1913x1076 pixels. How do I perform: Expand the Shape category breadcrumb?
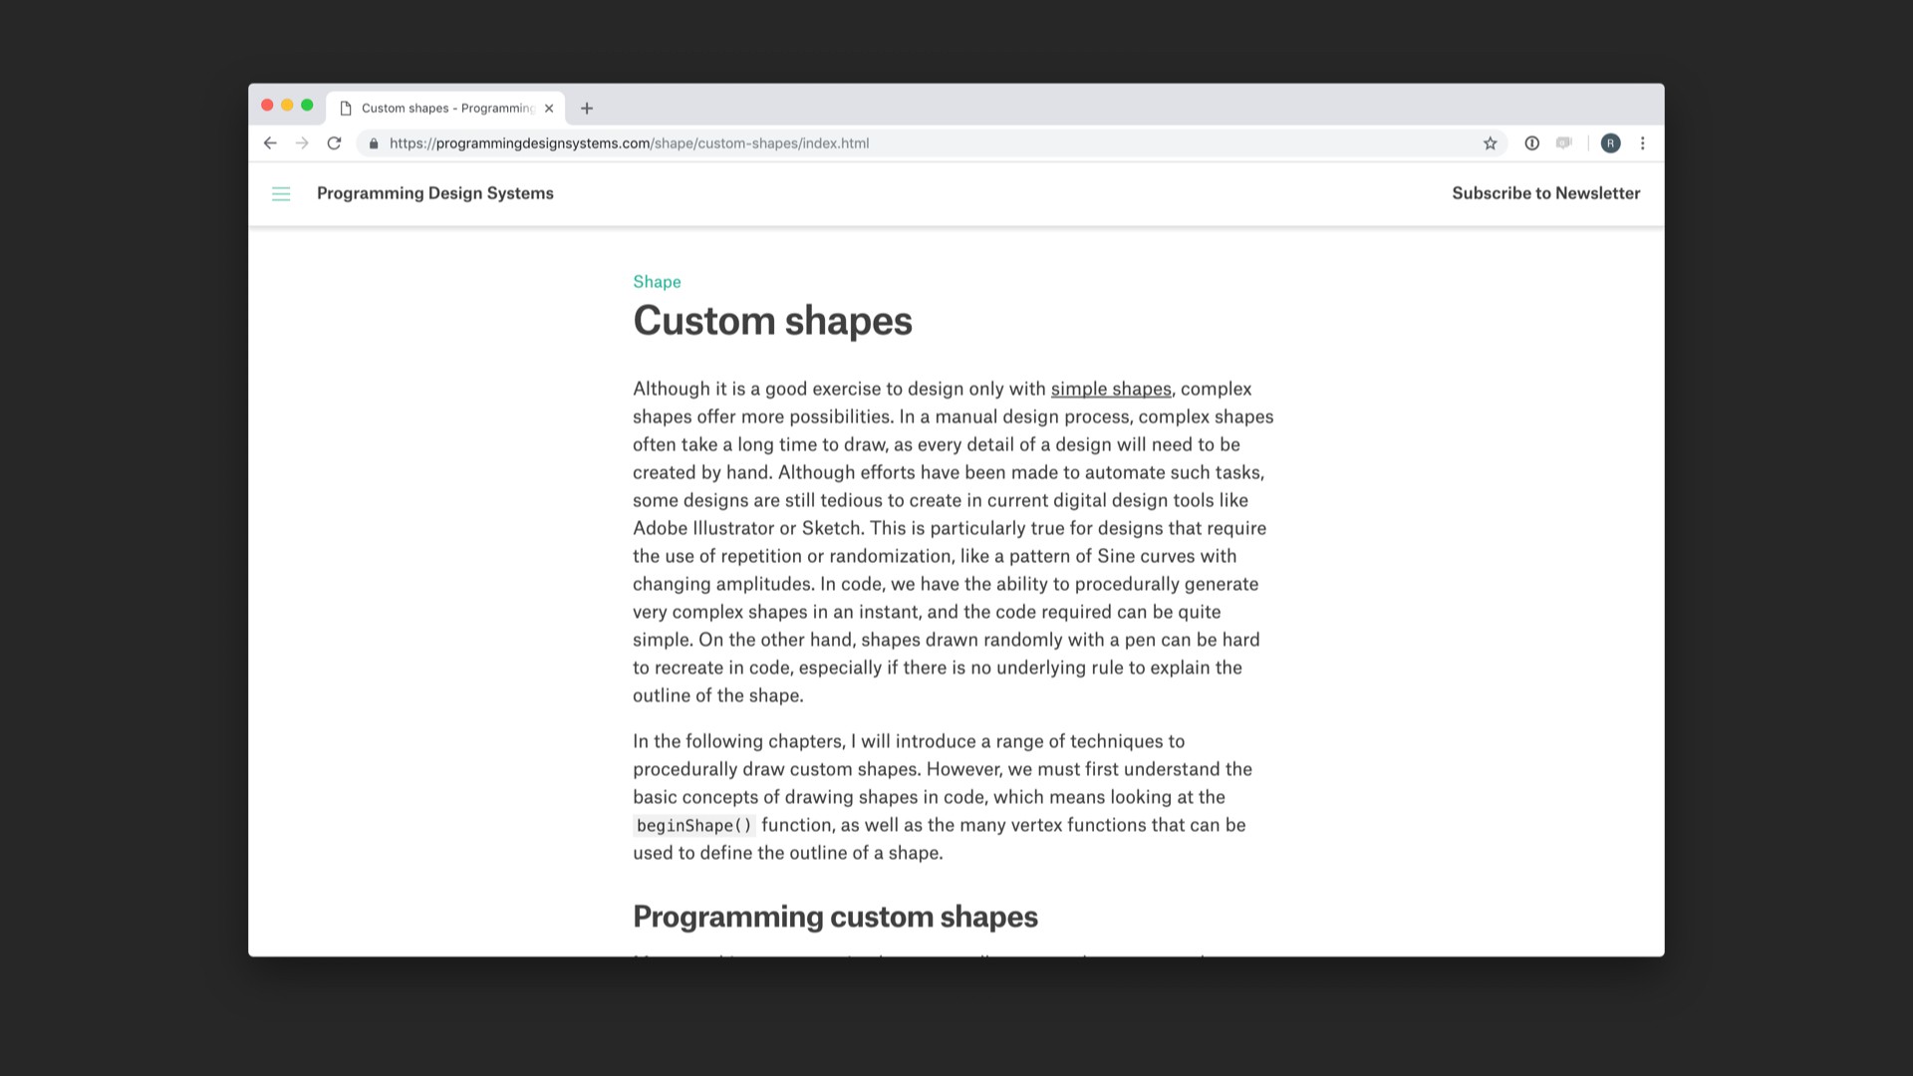(657, 281)
